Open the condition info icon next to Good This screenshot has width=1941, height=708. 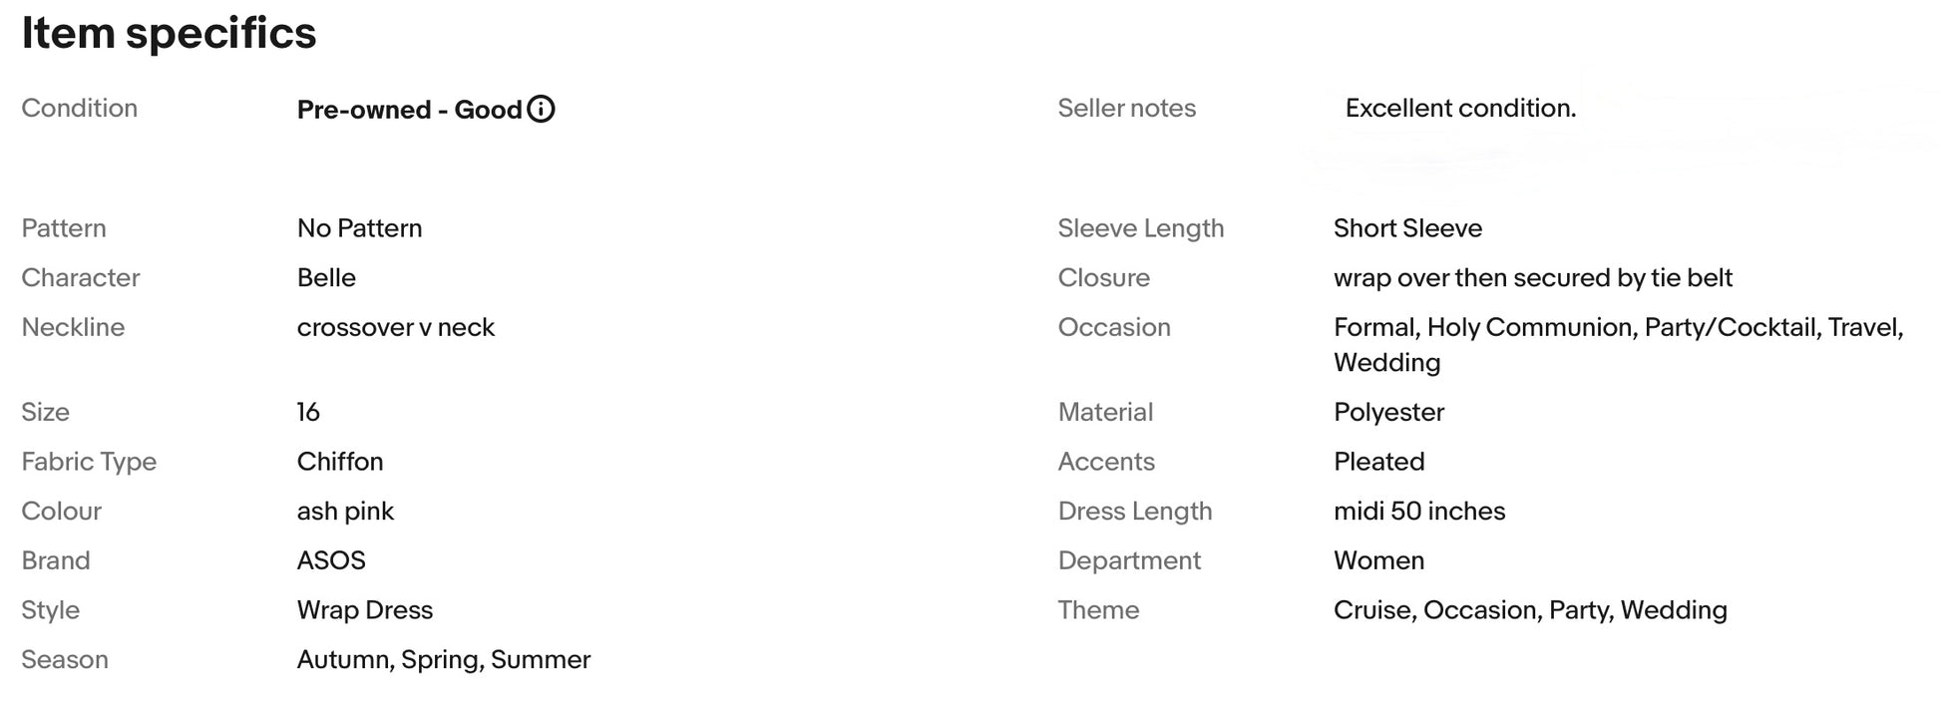[541, 109]
